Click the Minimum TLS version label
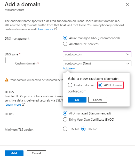The width and height of the screenshot is (135, 160). click(19, 130)
